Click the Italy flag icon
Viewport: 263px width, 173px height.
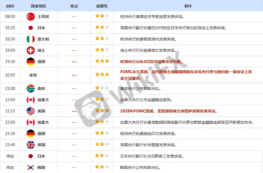[31, 39]
